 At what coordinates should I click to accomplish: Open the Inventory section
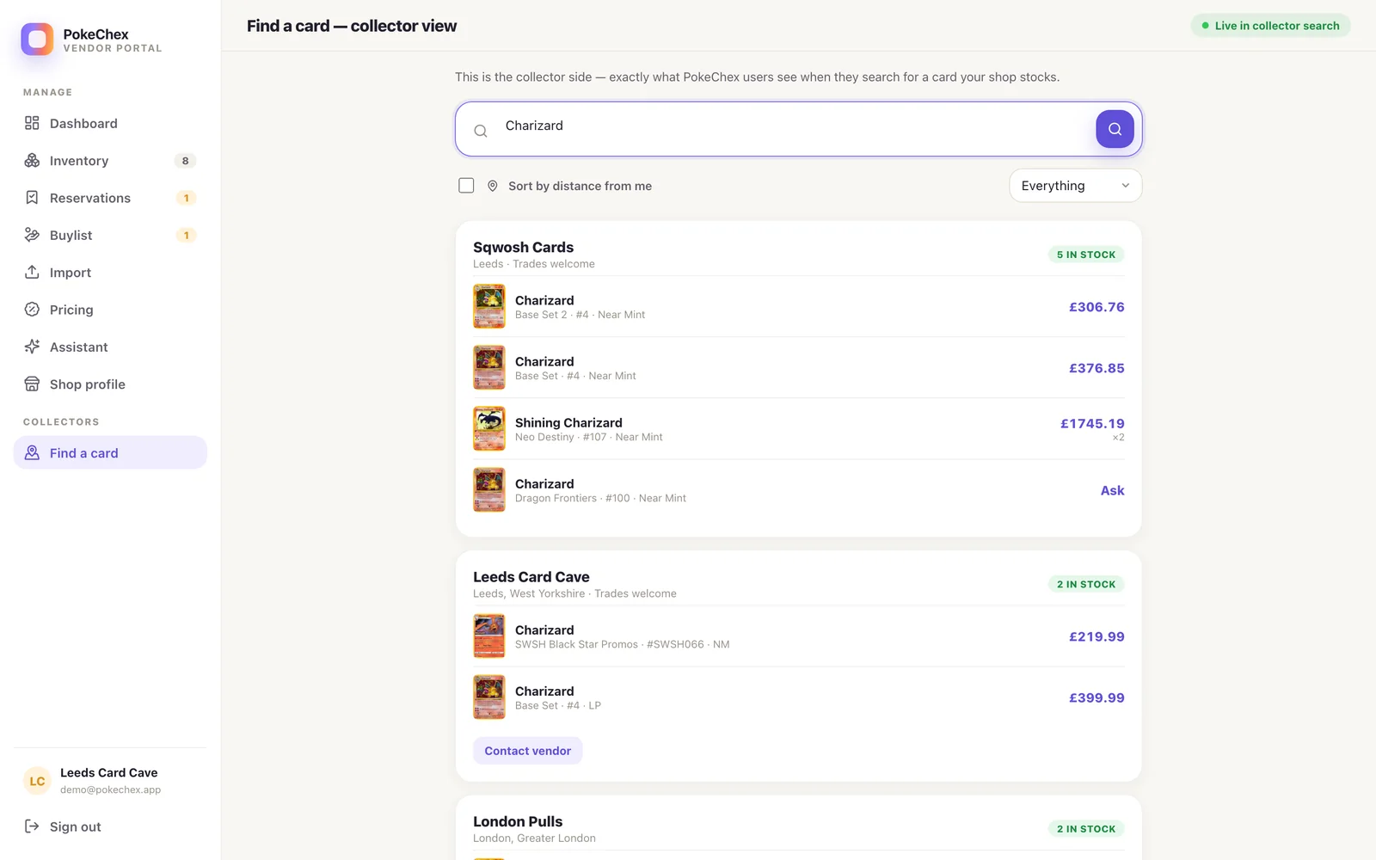110,161
